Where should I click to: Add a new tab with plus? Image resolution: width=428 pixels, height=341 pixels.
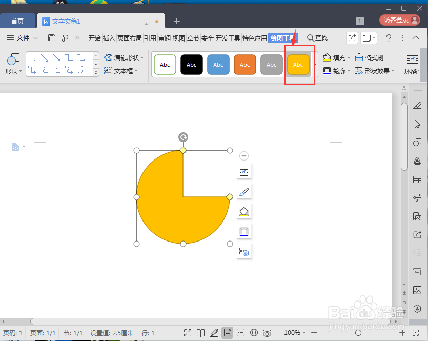[177, 21]
